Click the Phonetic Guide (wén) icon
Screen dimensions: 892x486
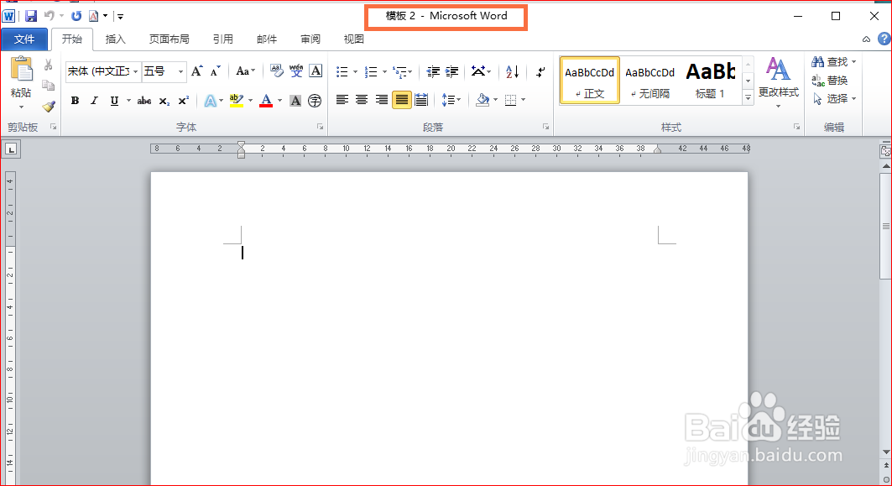(296, 71)
